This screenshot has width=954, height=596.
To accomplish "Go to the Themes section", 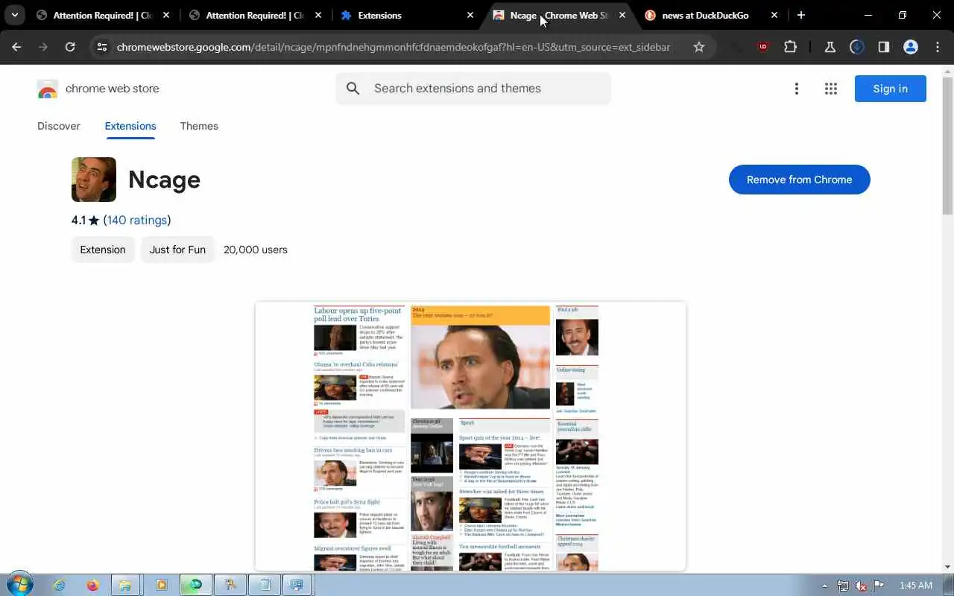I will click(199, 126).
